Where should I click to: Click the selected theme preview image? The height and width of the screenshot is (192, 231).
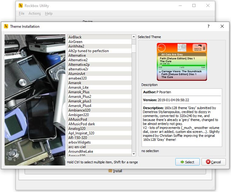[182, 62]
